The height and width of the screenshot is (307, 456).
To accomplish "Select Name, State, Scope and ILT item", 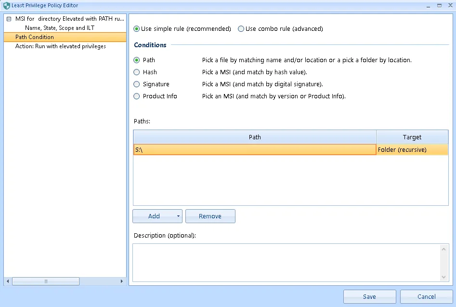I will tap(60, 28).
